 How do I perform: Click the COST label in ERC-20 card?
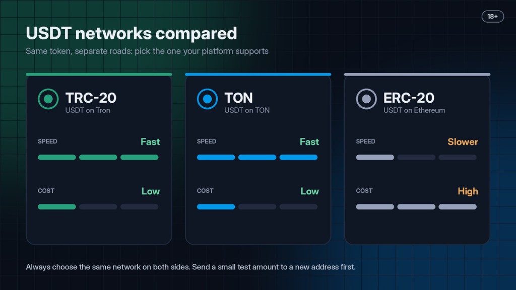point(364,191)
